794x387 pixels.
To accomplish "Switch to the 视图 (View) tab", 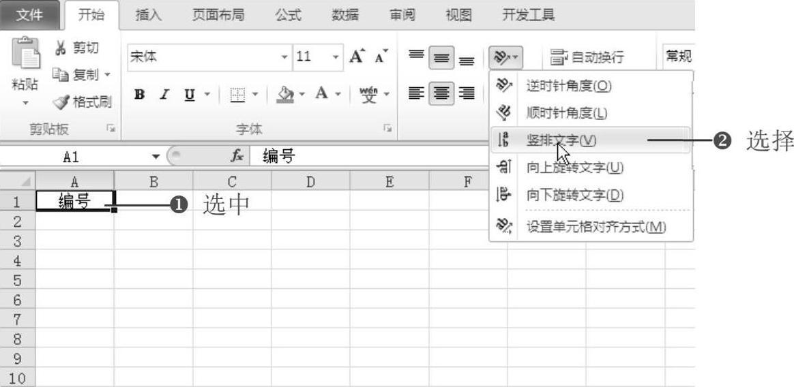I will pos(459,15).
